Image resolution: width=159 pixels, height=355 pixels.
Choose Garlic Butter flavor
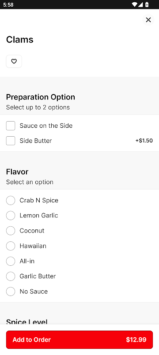pos(11,276)
